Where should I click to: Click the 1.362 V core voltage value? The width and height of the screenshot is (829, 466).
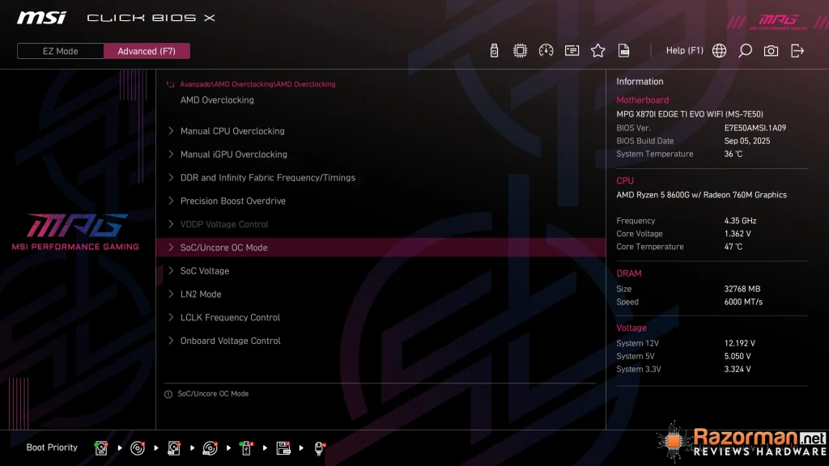click(738, 234)
